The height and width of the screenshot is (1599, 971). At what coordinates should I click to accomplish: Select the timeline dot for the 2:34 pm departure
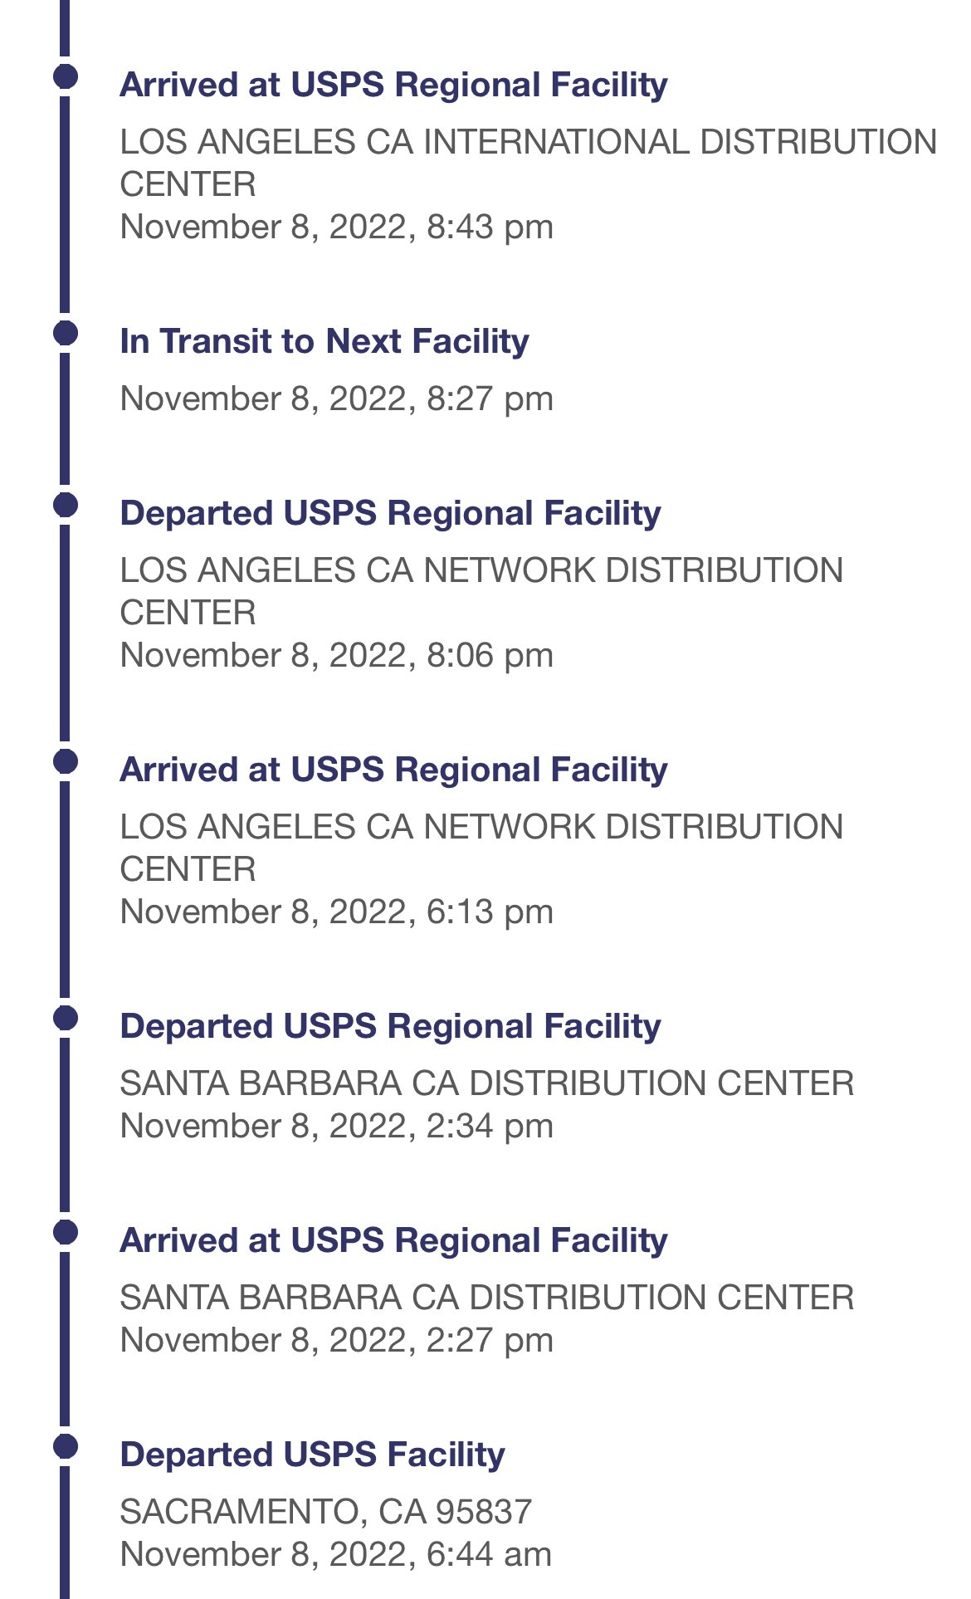[x=66, y=1019]
